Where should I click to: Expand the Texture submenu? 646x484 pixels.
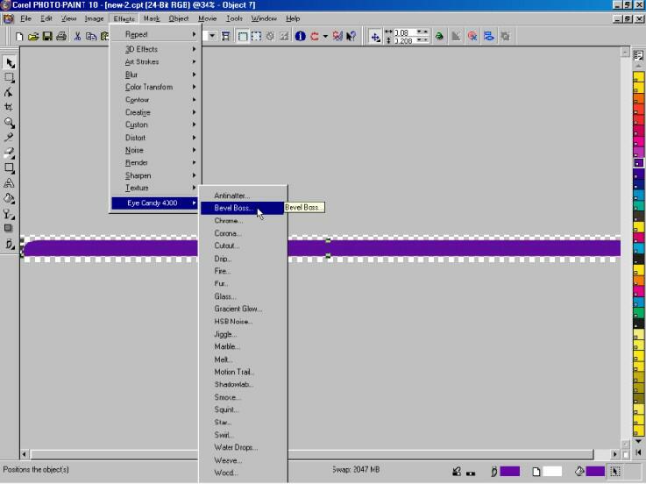pyautogui.click(x=156, y=188)
